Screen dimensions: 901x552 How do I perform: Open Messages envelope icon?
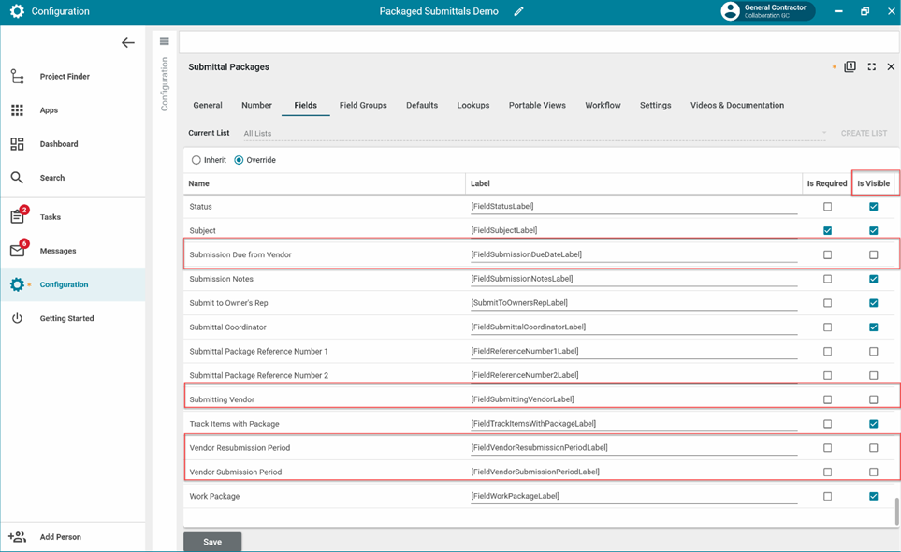click(x=18, y=251)
